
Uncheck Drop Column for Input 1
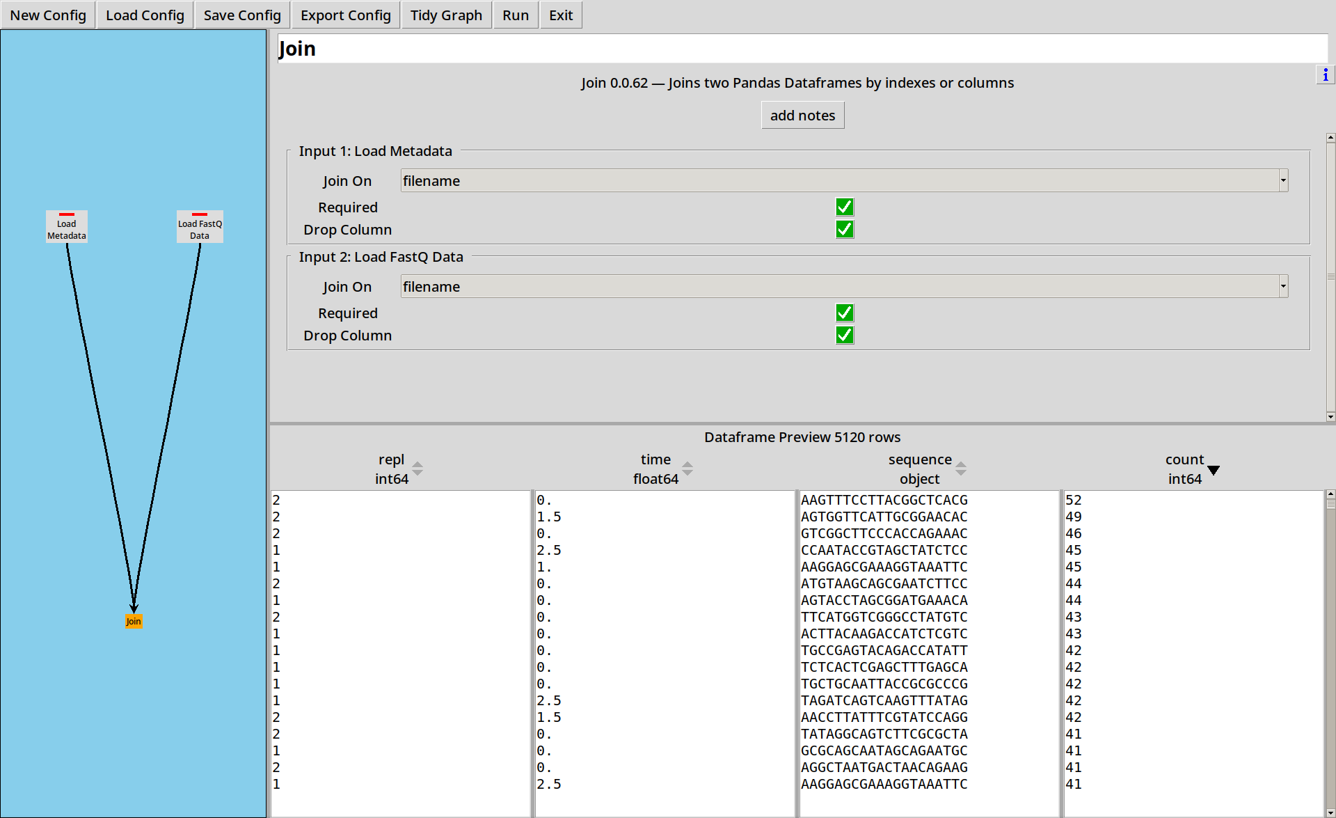tap(845, 230)
